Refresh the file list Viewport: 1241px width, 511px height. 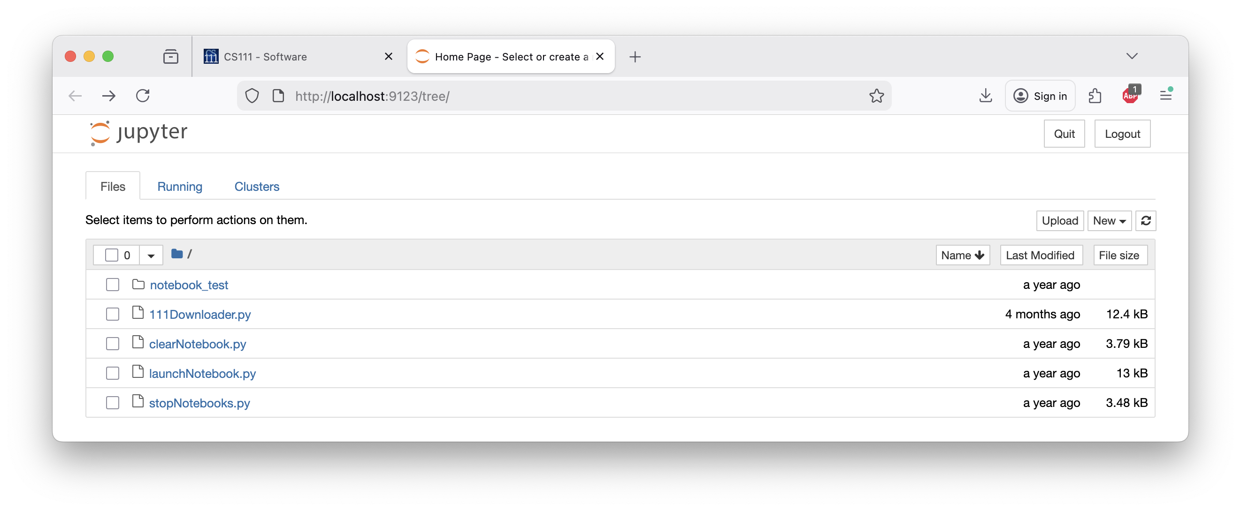pyautogui.click(x=1146, y=220)
